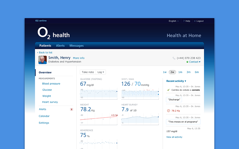Screen dimensions: 239x149
Task: Open Glucose measurements in sidebar
Action: point(47,90)
